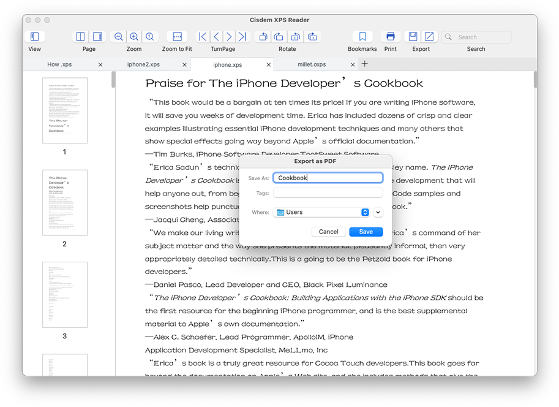Click the thumbnail panel scrollbar
The width and height of the screenshot is (559, 407).
coord(113,80)
